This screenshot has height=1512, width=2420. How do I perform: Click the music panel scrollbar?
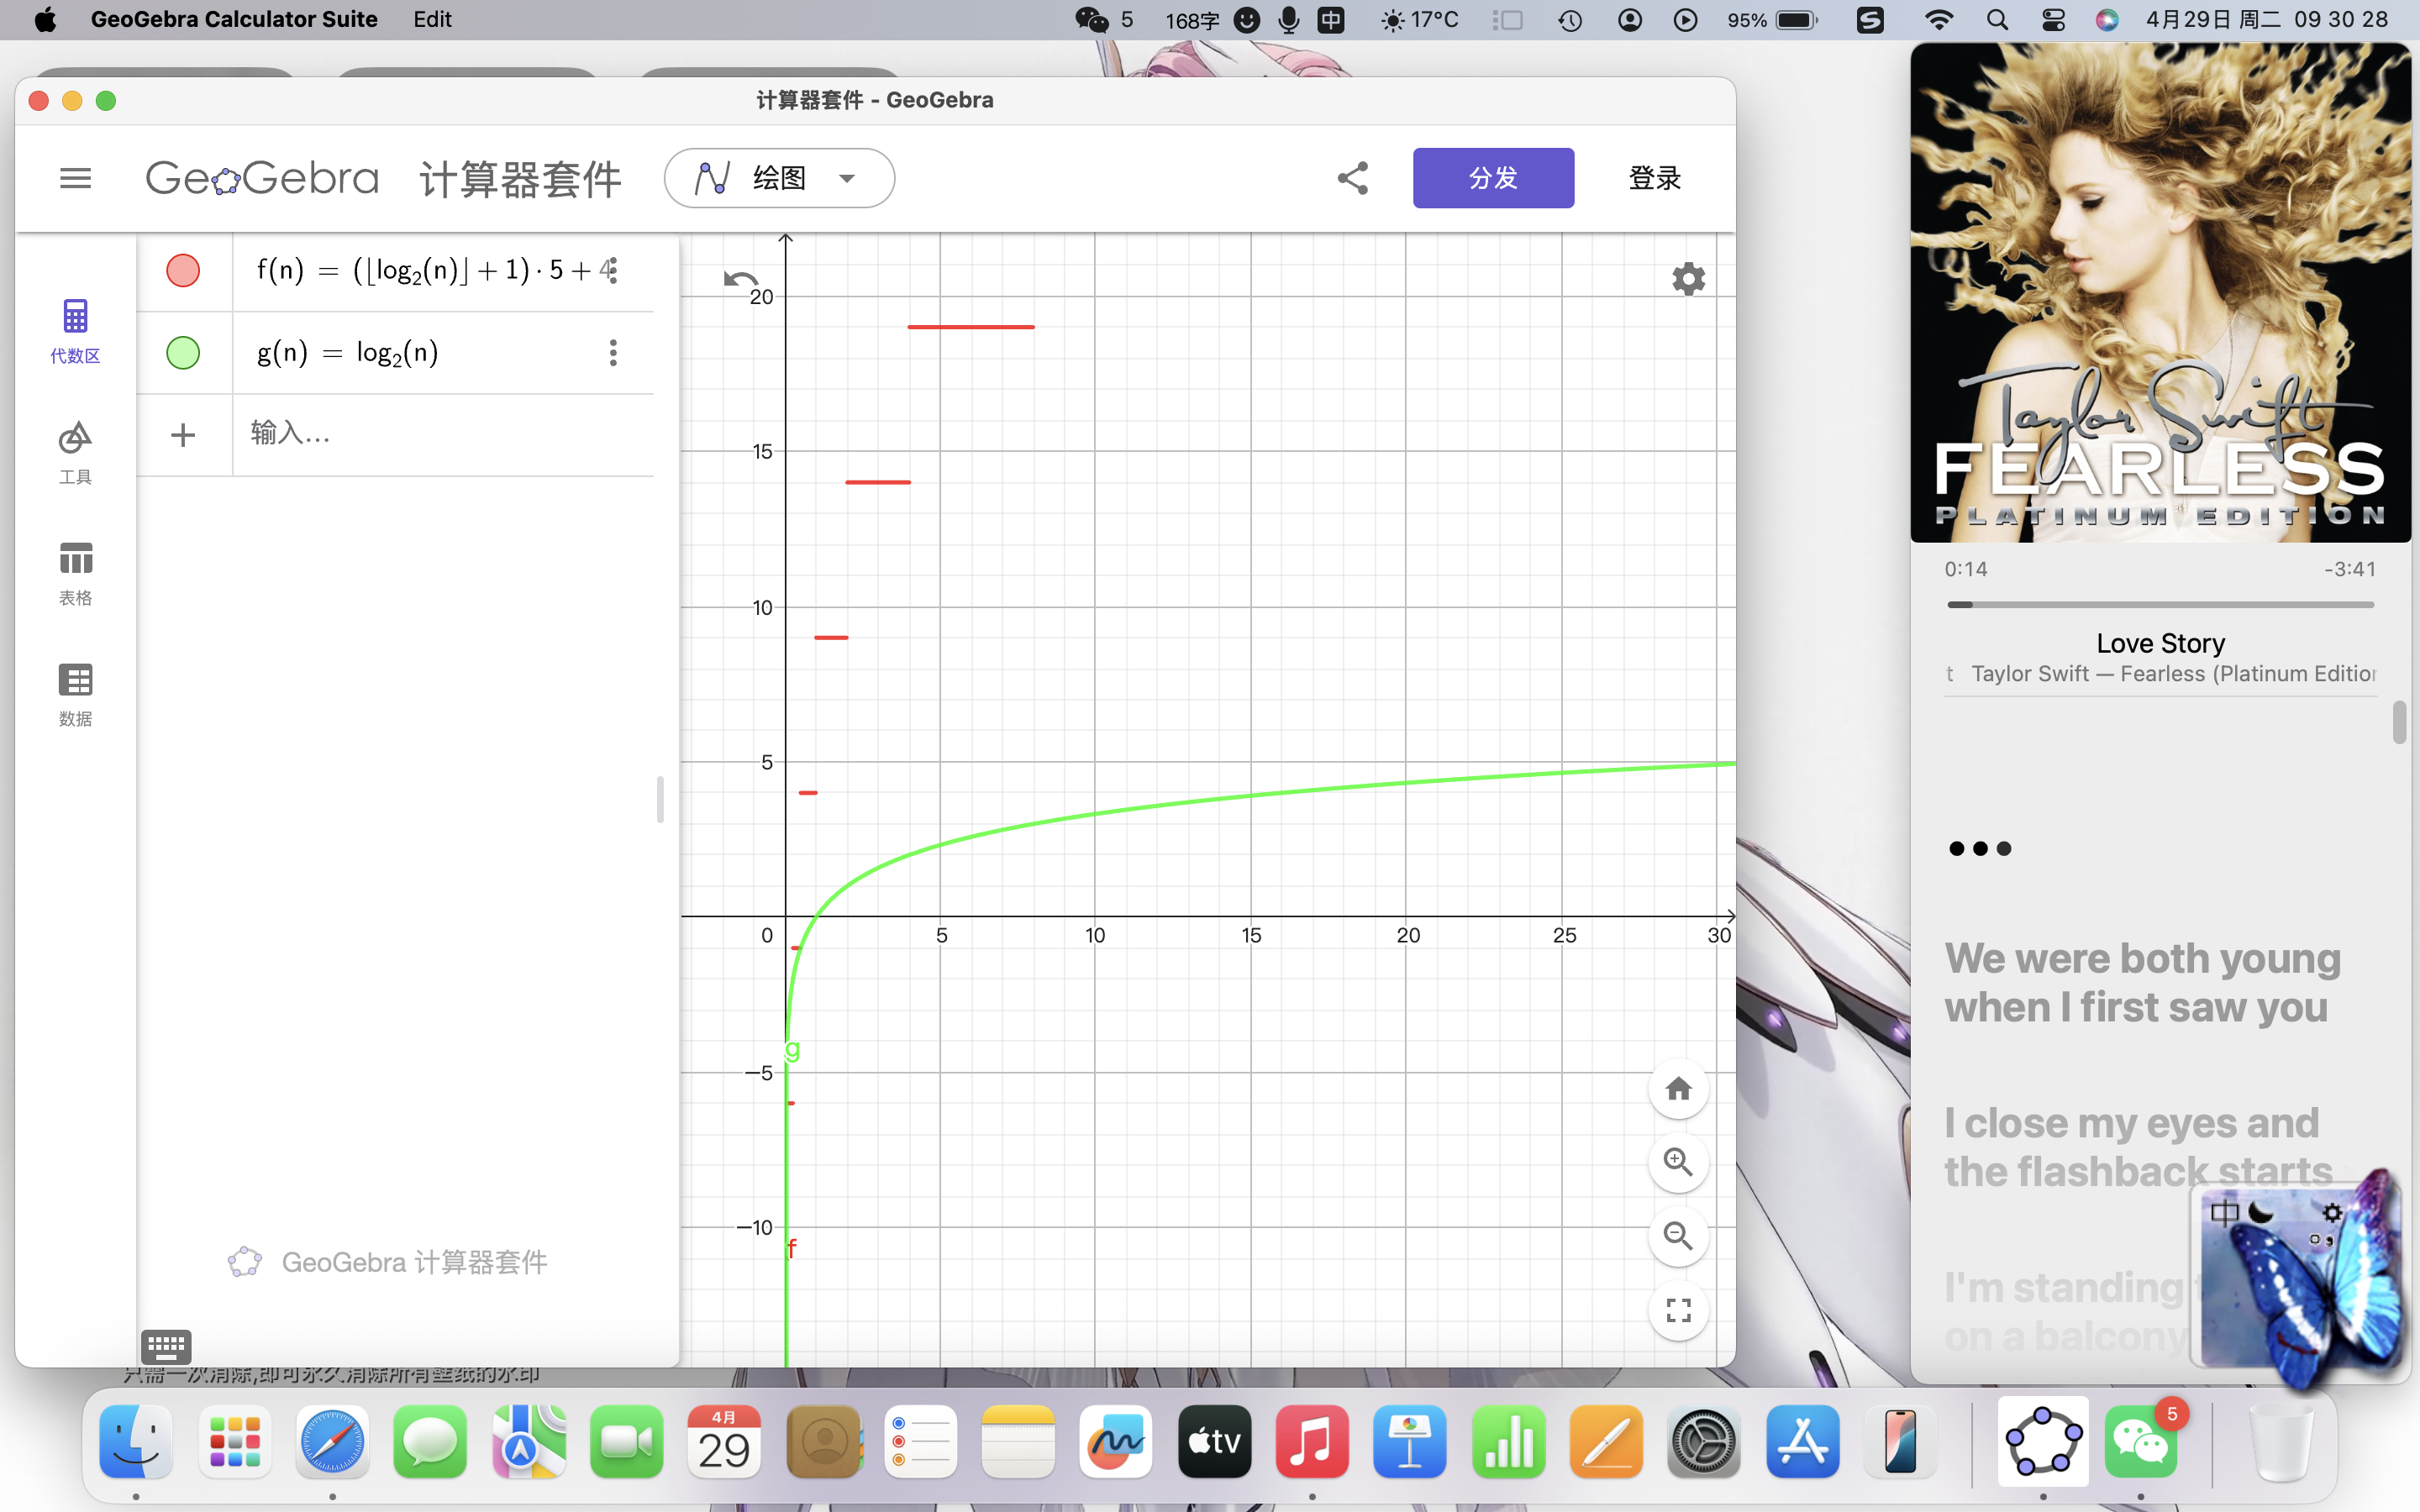(x=2399, y=722)
